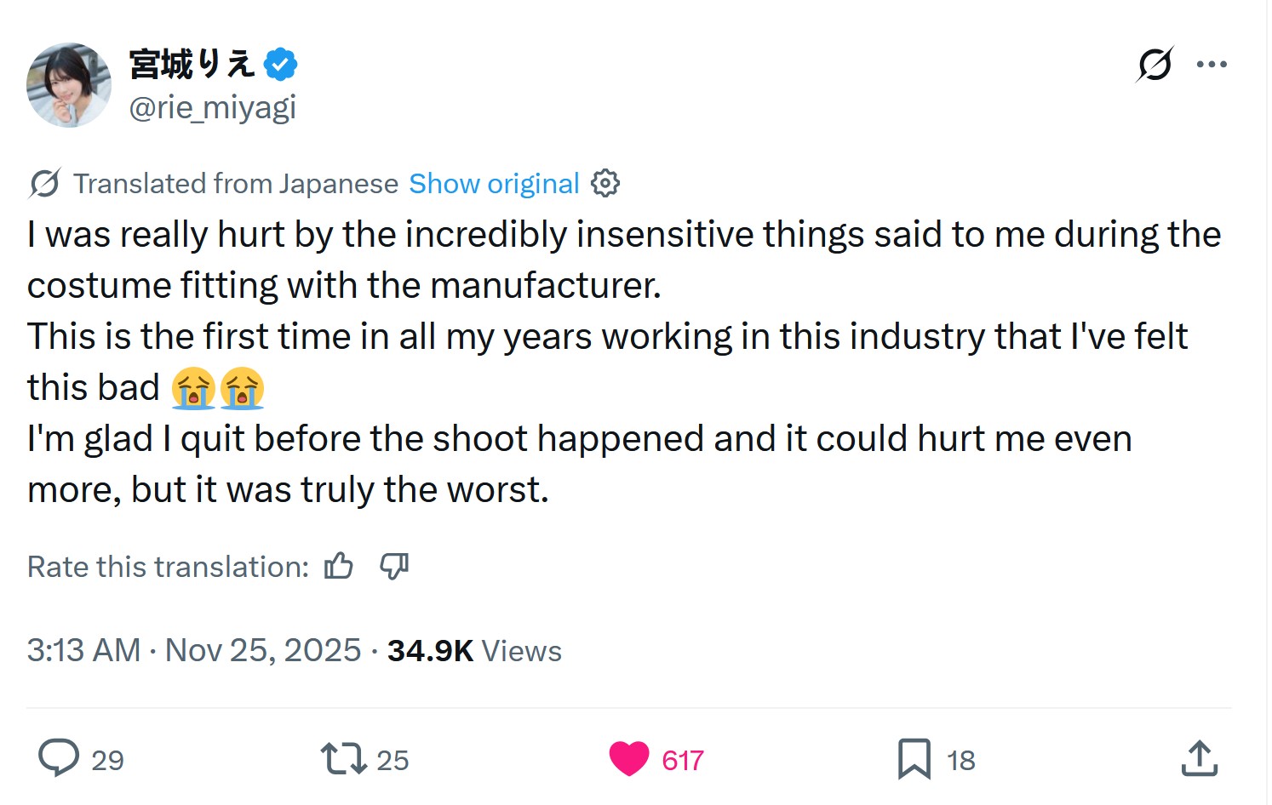Viewport: 1272px width, 805px height.
Task: Click the 34.9K Views count
Action: 474,651
